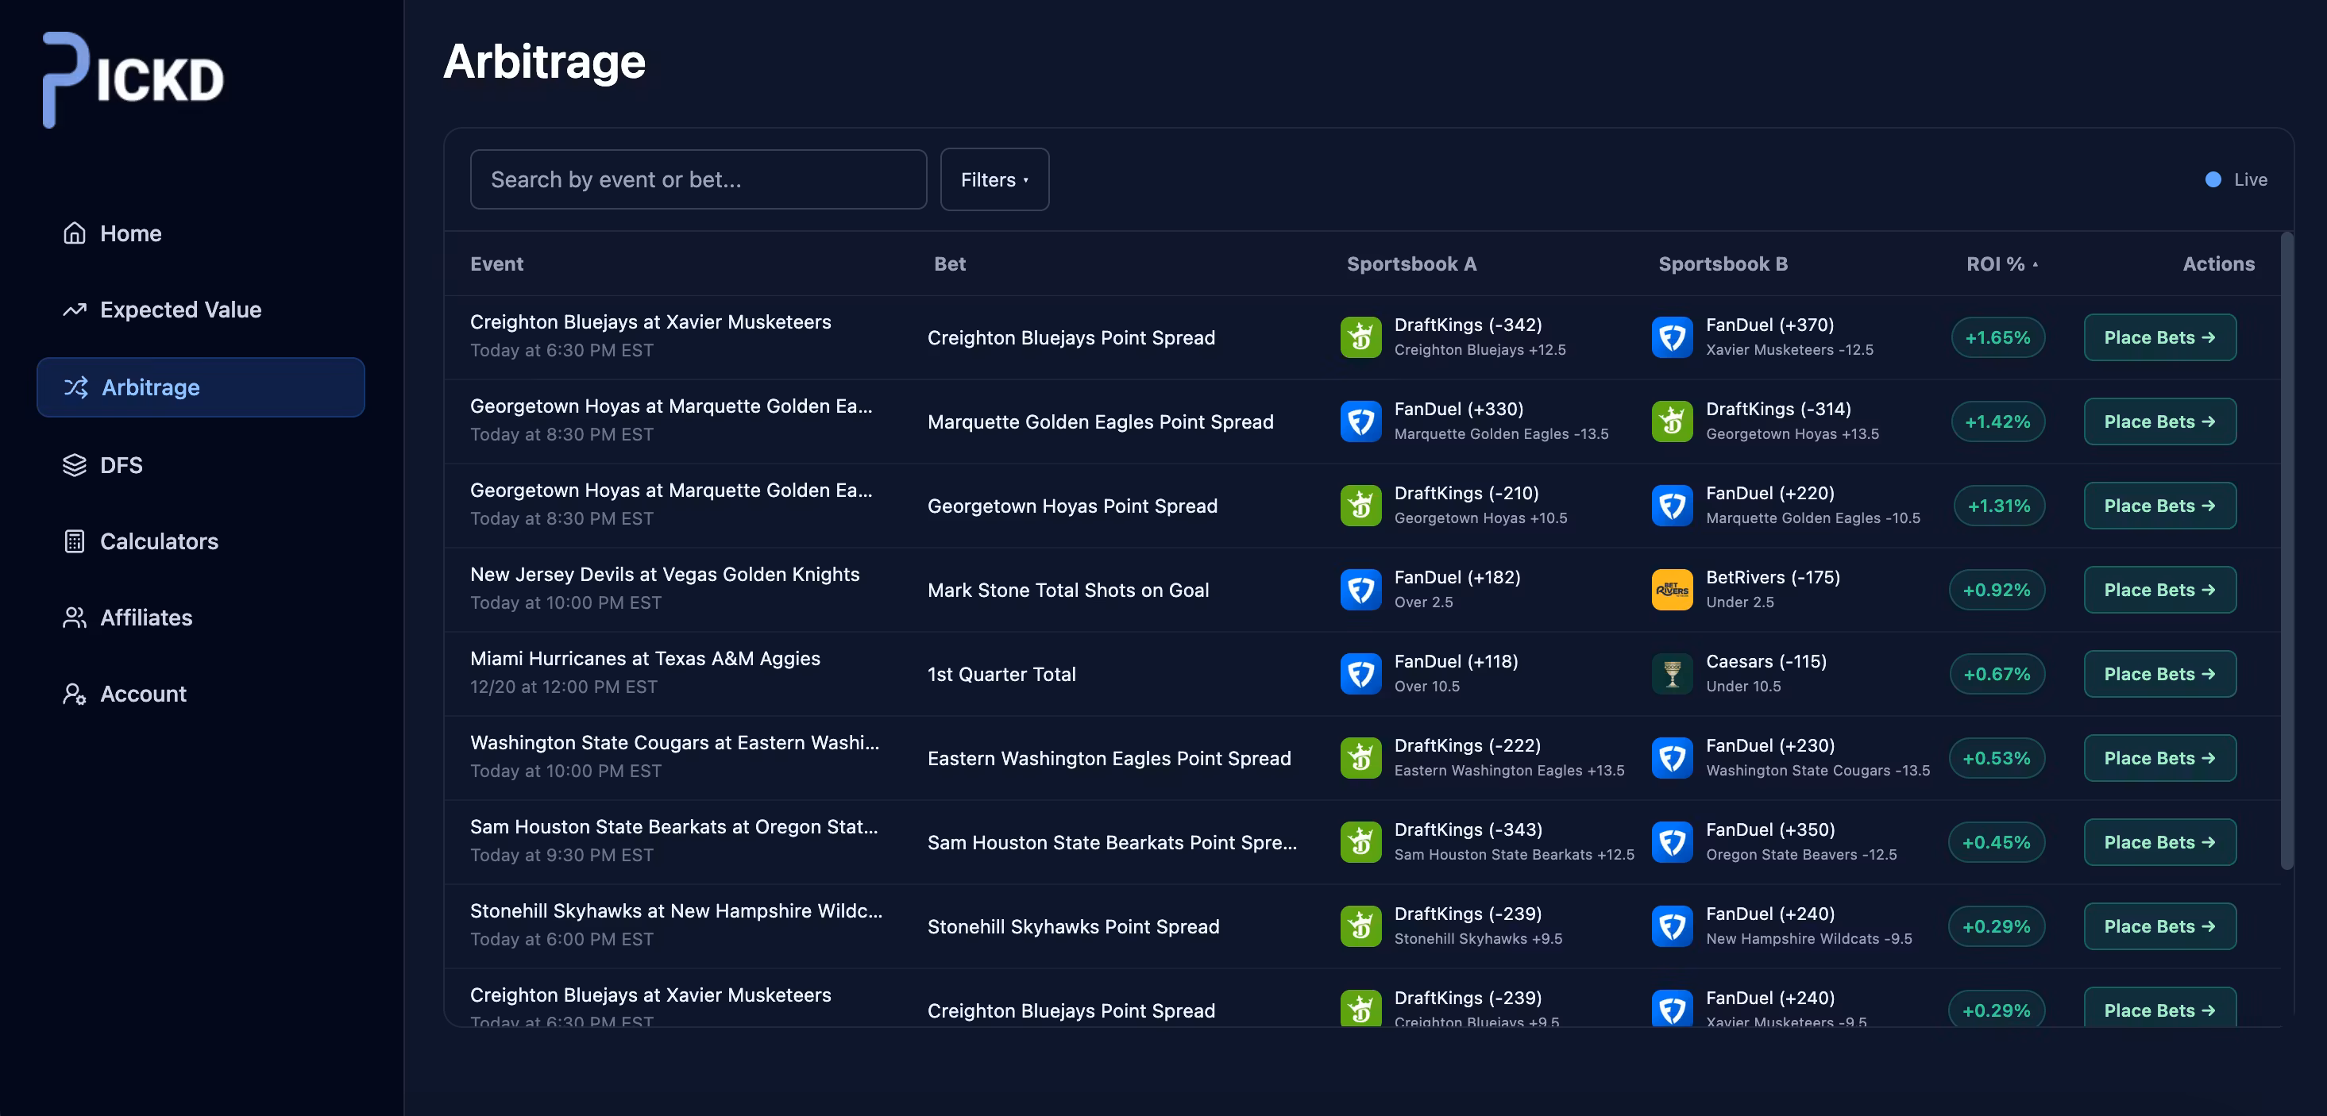Open the Filters dropdown

pyautogui.click(x=994, y=179)
